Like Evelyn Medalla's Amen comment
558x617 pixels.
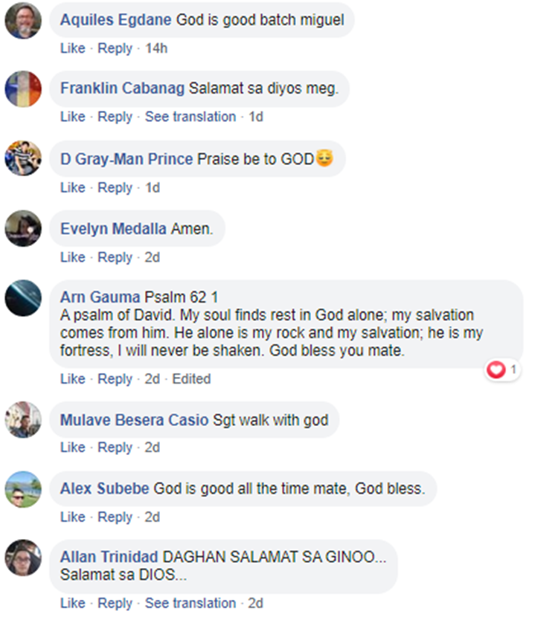pyautogui.click(x=73, y=257)
